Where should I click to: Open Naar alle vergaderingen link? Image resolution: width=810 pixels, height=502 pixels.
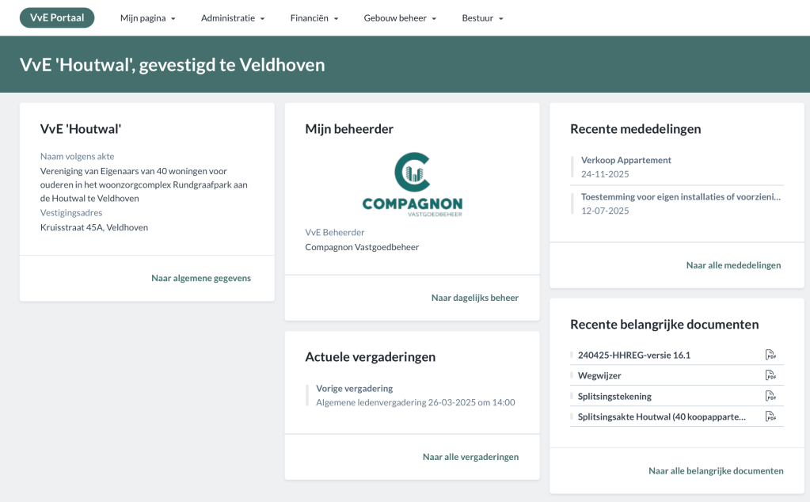click(470, 457)
